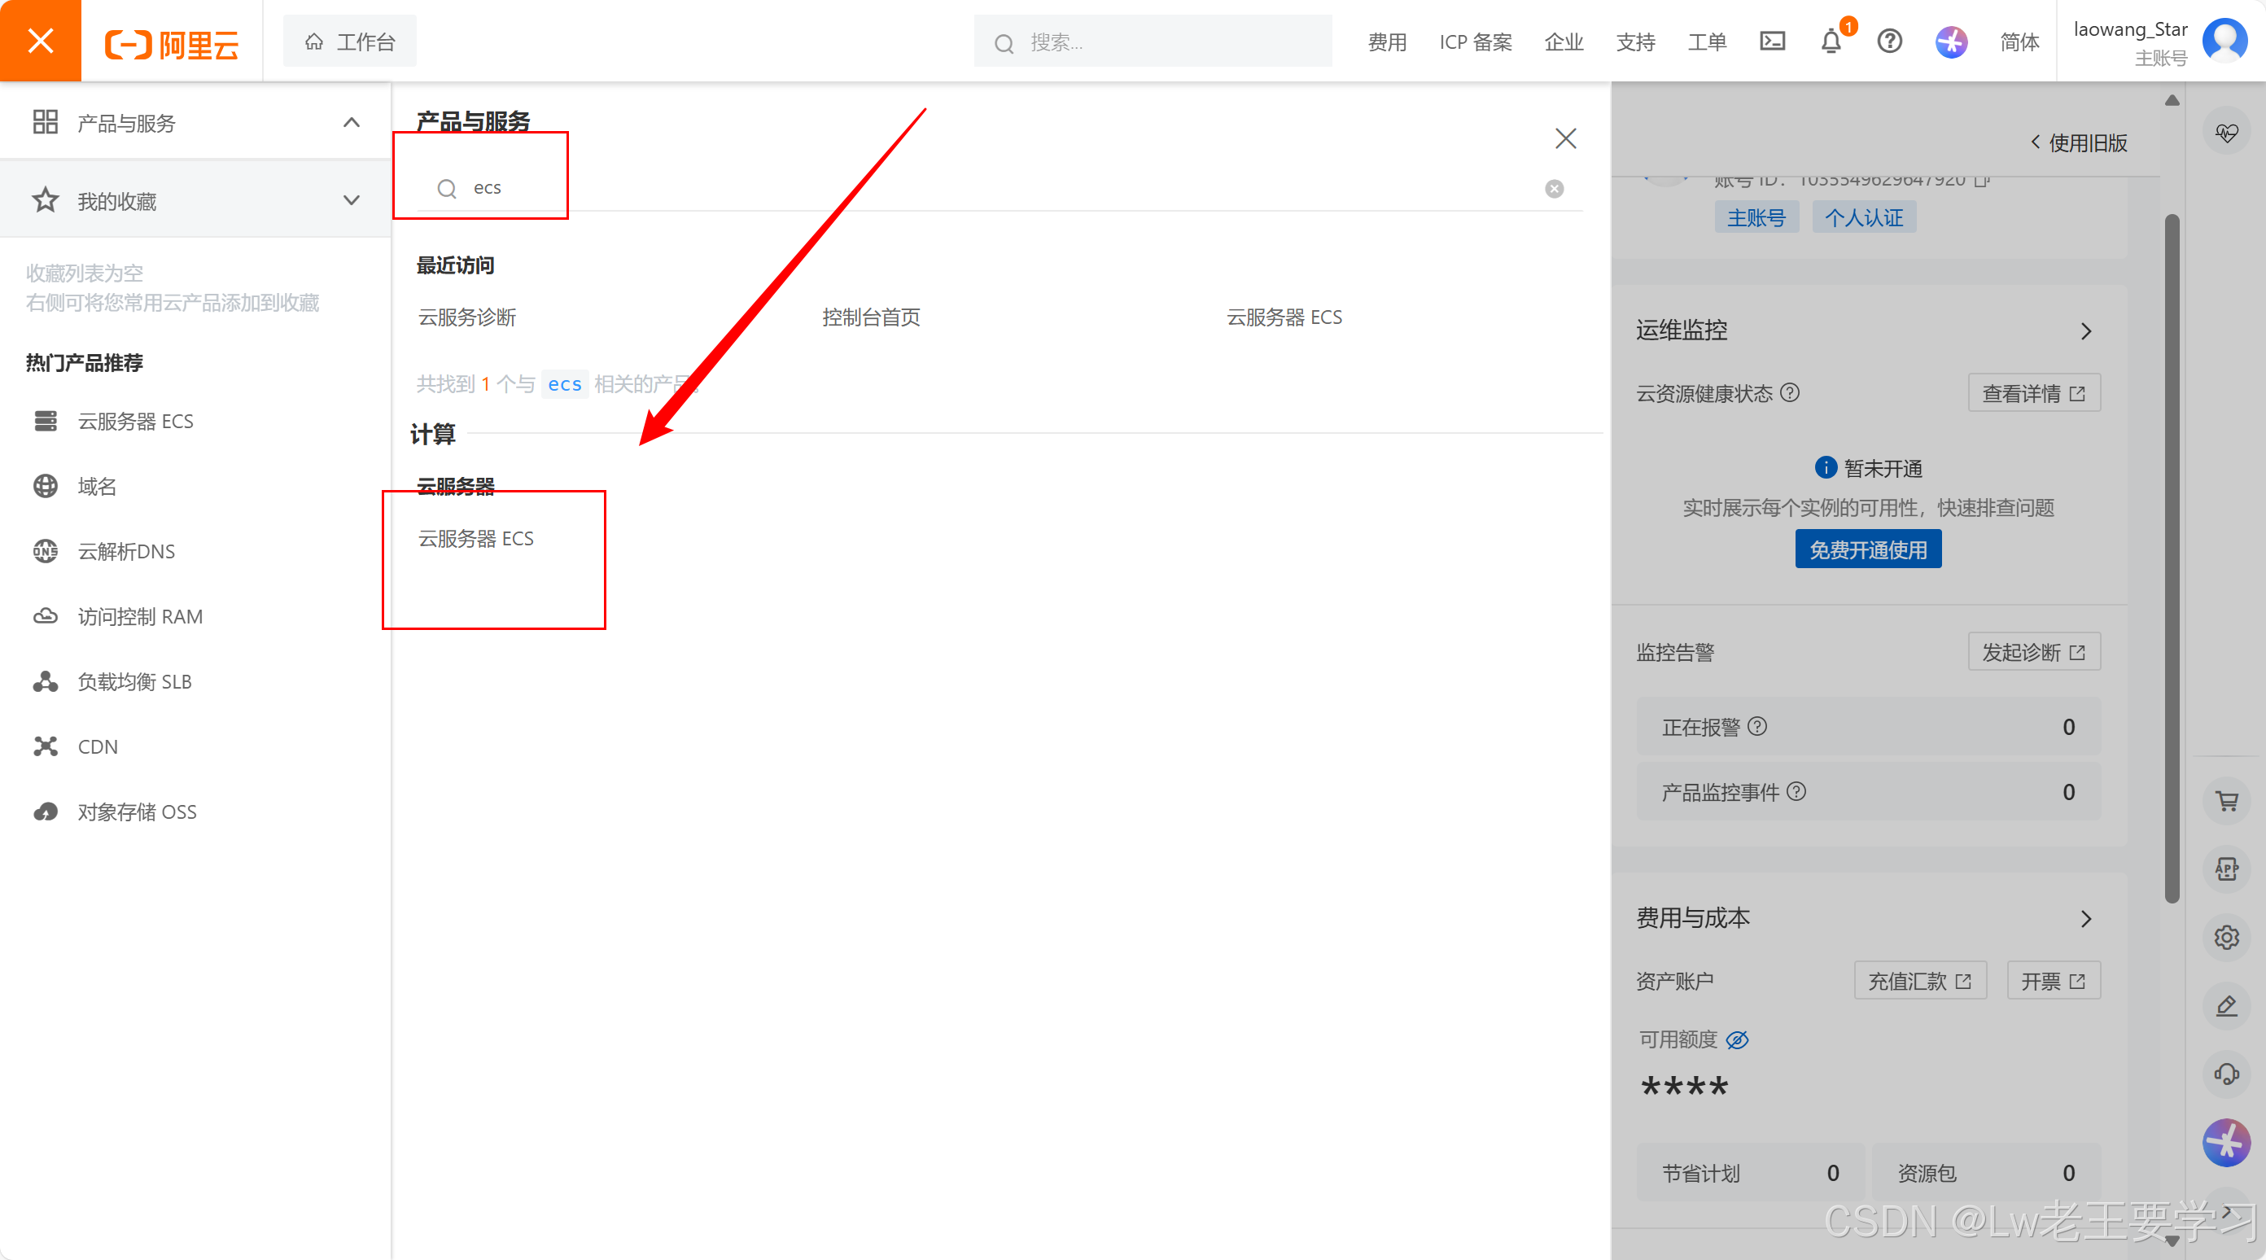Open 负载均衡 SLB product

133,682
